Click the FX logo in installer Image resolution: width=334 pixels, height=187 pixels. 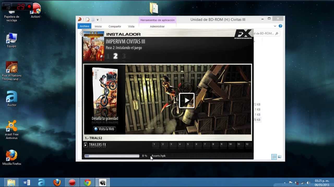click(x=243, y=34)
